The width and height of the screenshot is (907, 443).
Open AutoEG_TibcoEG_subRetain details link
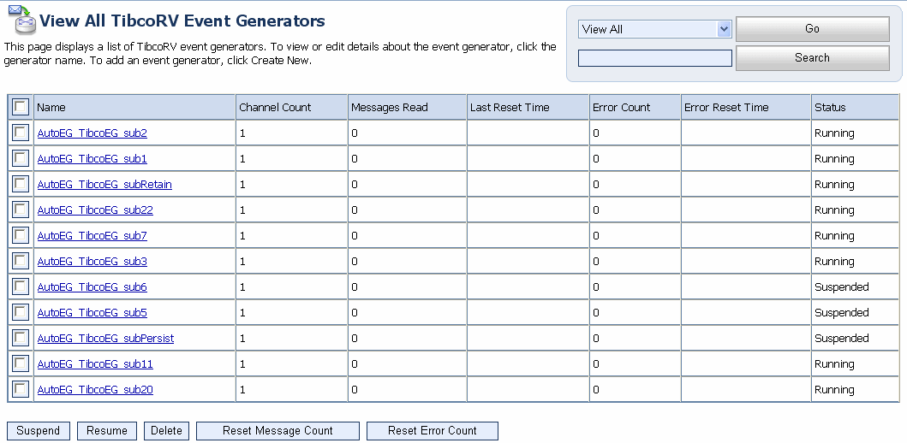104,185
